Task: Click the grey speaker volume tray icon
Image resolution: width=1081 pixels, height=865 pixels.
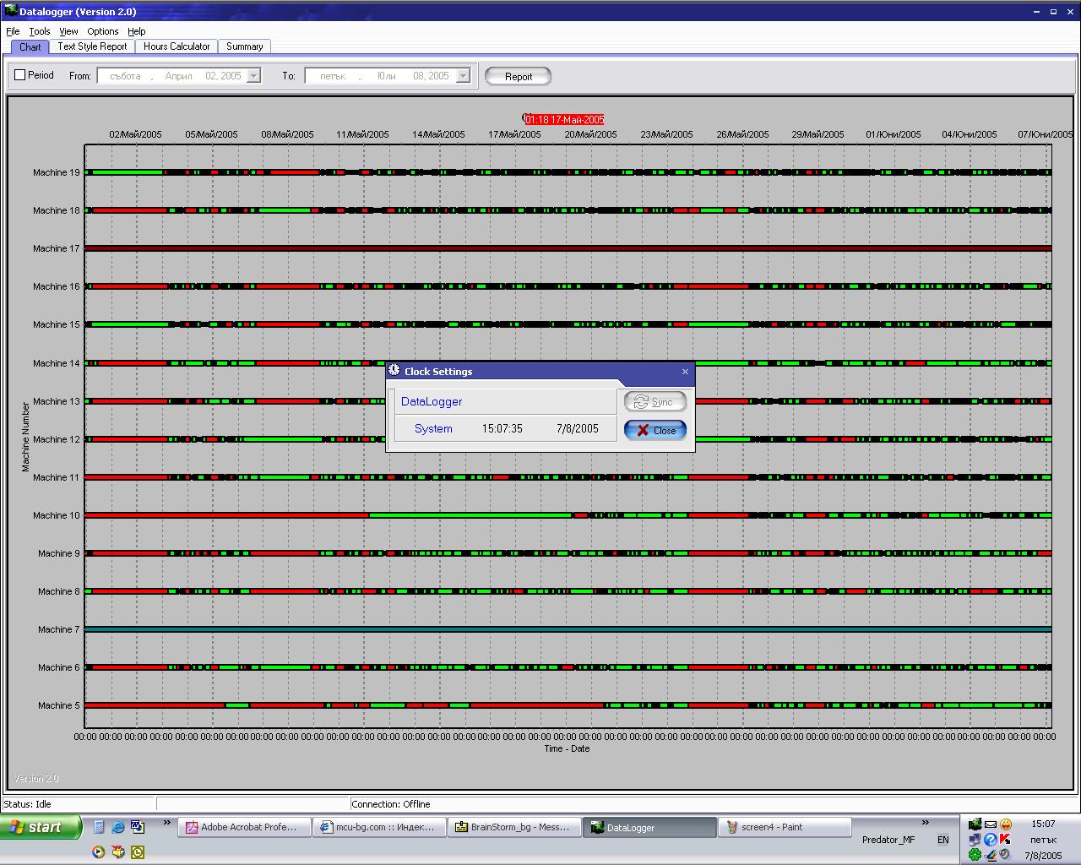Action: [1004, 854]
